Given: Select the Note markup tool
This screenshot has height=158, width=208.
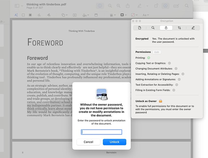Looking at the screenshot, I should pos(96,15).
